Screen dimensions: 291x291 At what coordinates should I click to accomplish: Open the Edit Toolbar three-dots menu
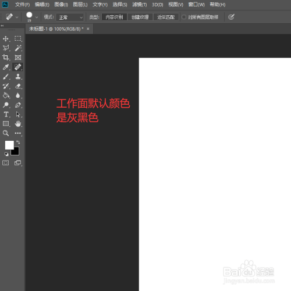click(18, 133)
